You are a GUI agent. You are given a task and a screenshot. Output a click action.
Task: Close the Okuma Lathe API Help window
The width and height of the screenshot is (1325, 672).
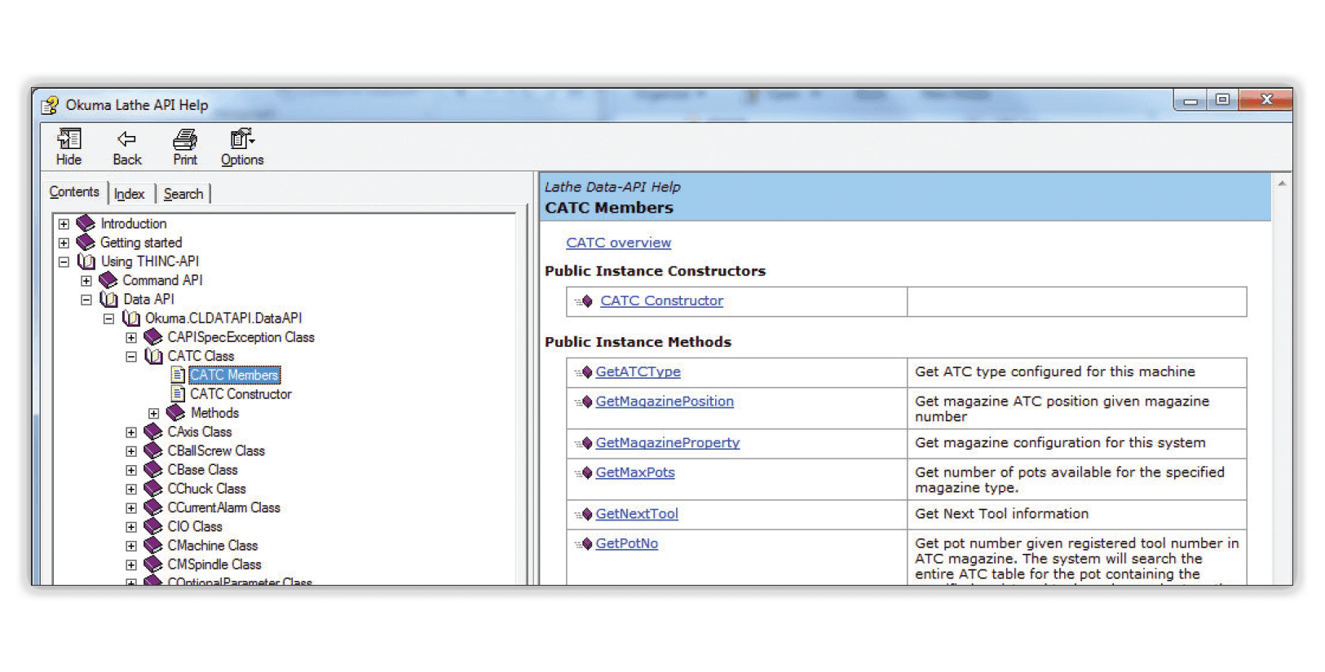pos(1265,100)
